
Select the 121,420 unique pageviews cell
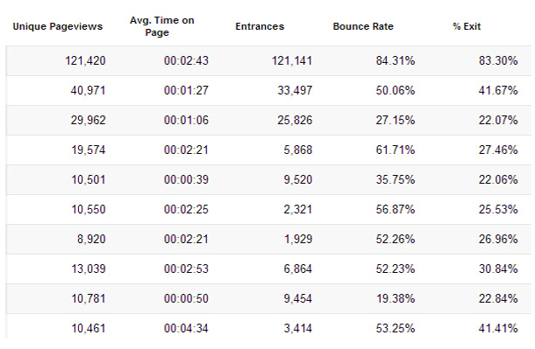pyautogui.click(x=85, y=61)
